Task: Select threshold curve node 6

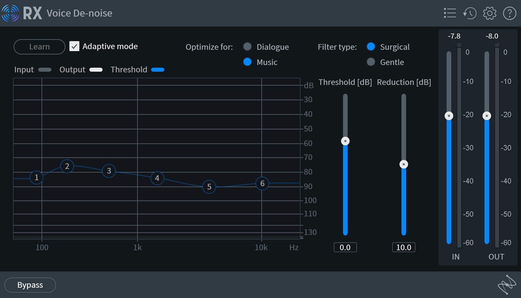Action: pyautogui.click(x=262, y=184)
